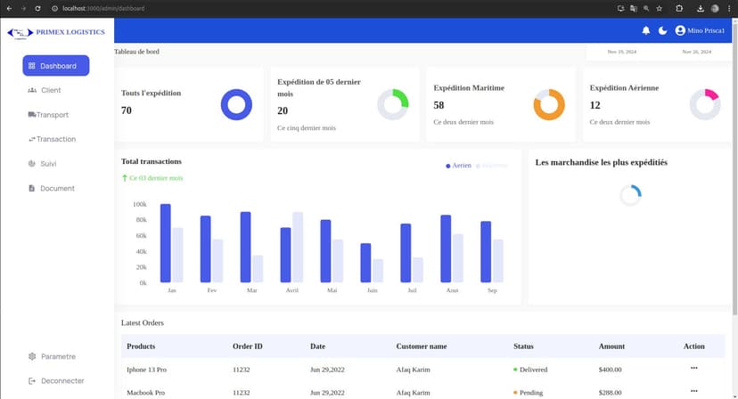
Task: Click the Parametre gear icon
Action: pos(32,356)
